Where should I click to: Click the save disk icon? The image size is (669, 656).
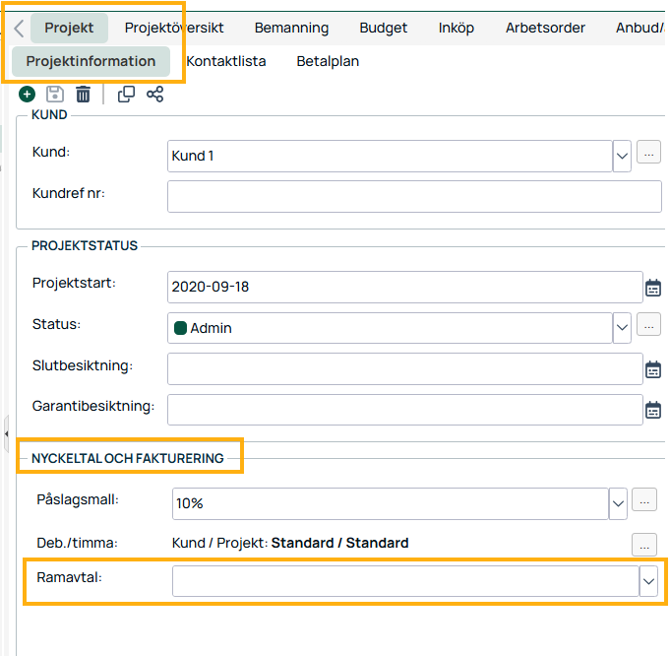click(x=55, y=95)
